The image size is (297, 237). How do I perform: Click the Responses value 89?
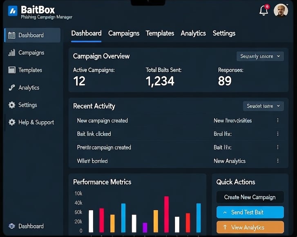coord(225,81)
